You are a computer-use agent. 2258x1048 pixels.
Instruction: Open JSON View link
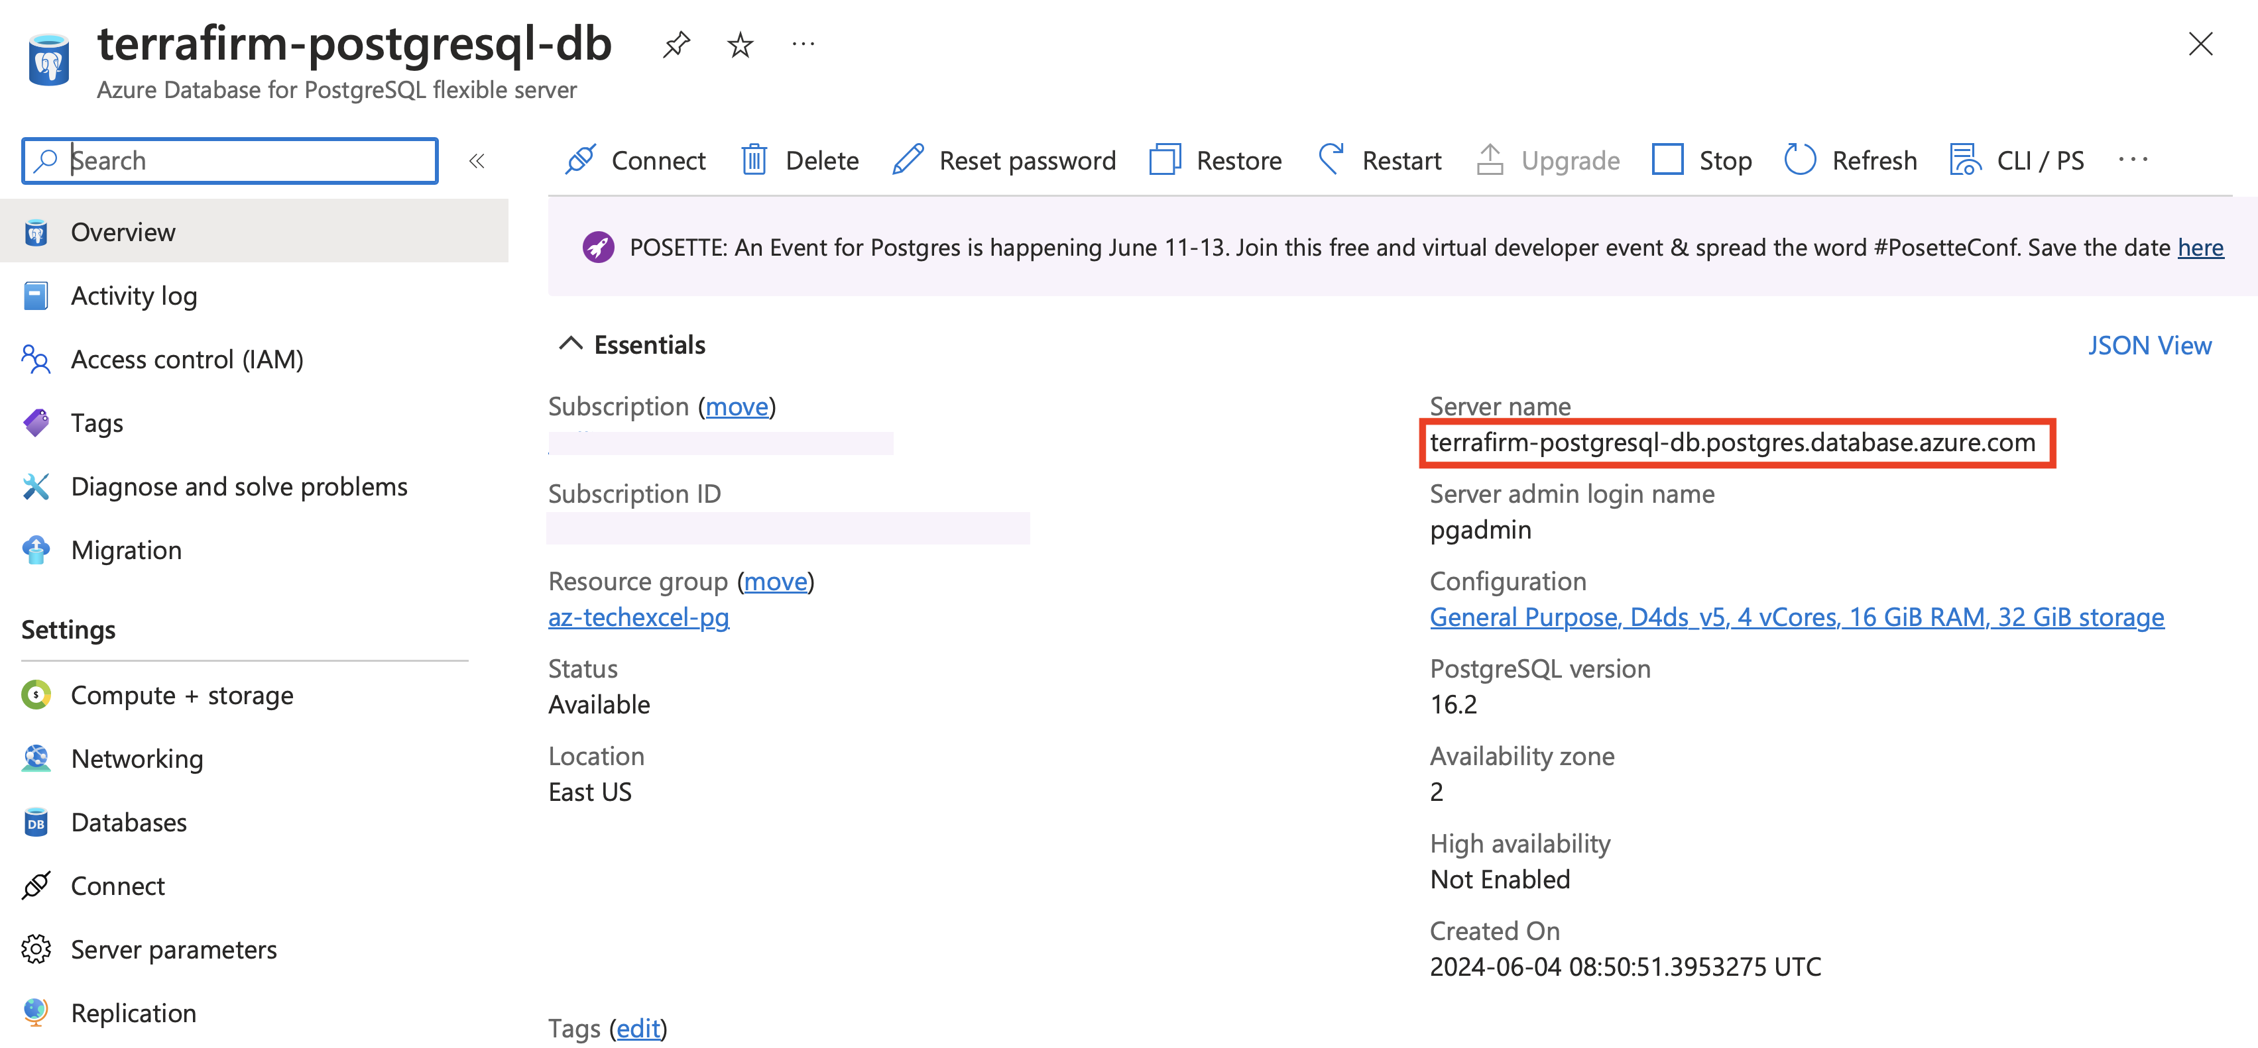2149,345
